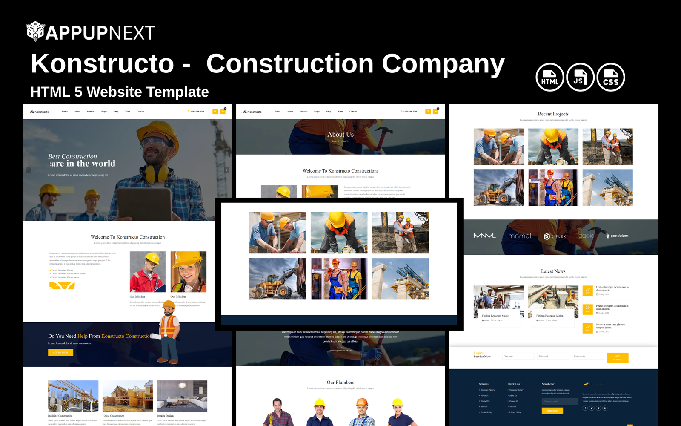681x426 pixels.
Task: Click the LinkedIn icon in the footer
Action: (x=605, y=408)
